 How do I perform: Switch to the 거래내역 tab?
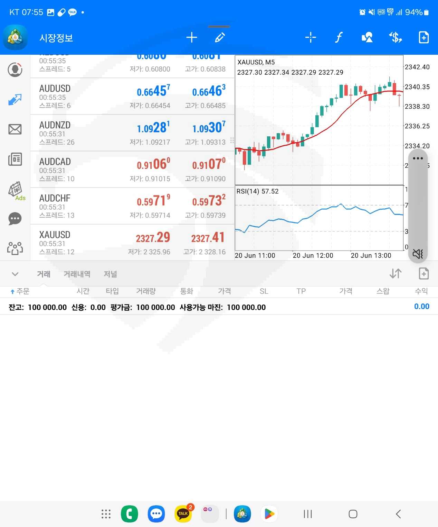click(x=77, y=274)
